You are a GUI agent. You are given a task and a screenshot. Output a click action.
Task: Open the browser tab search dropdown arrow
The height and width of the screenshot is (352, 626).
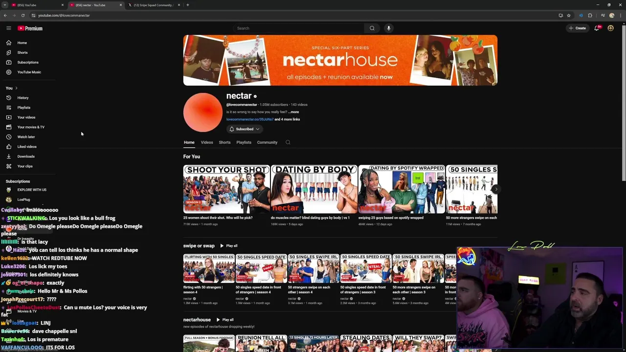click(5, 5)
